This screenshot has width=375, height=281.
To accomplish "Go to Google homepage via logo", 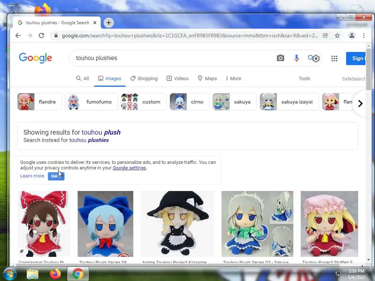I will point(36,58).
